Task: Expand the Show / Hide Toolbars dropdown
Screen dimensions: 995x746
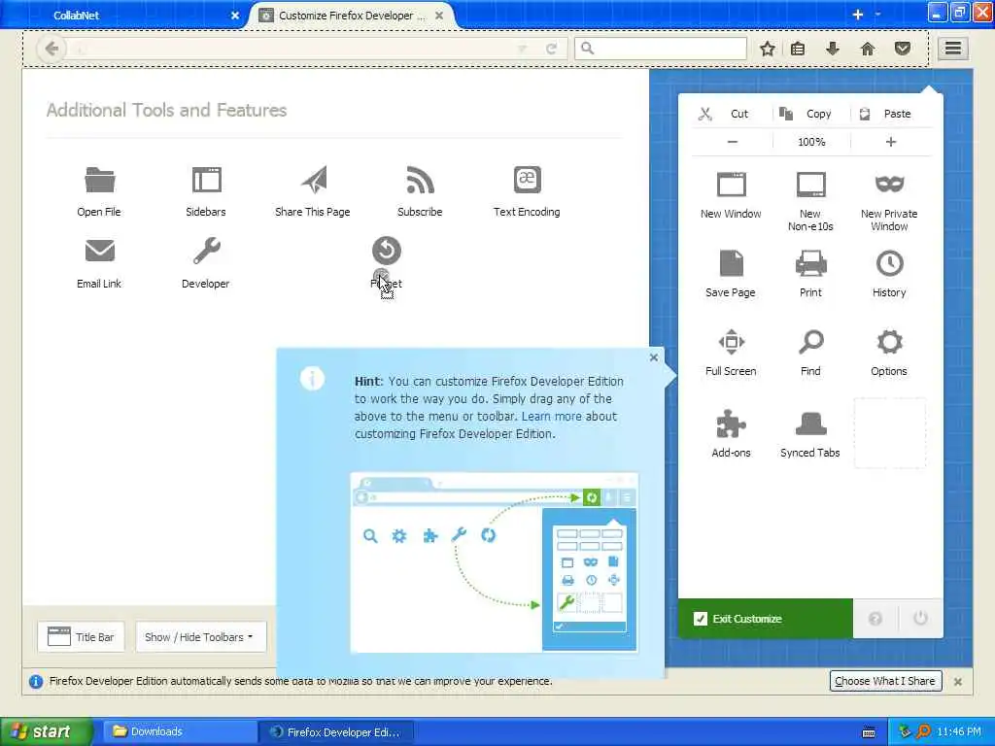Action: [200, 637]
